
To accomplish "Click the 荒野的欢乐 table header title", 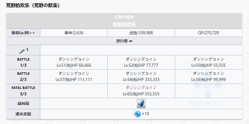I will click(124, 24).
